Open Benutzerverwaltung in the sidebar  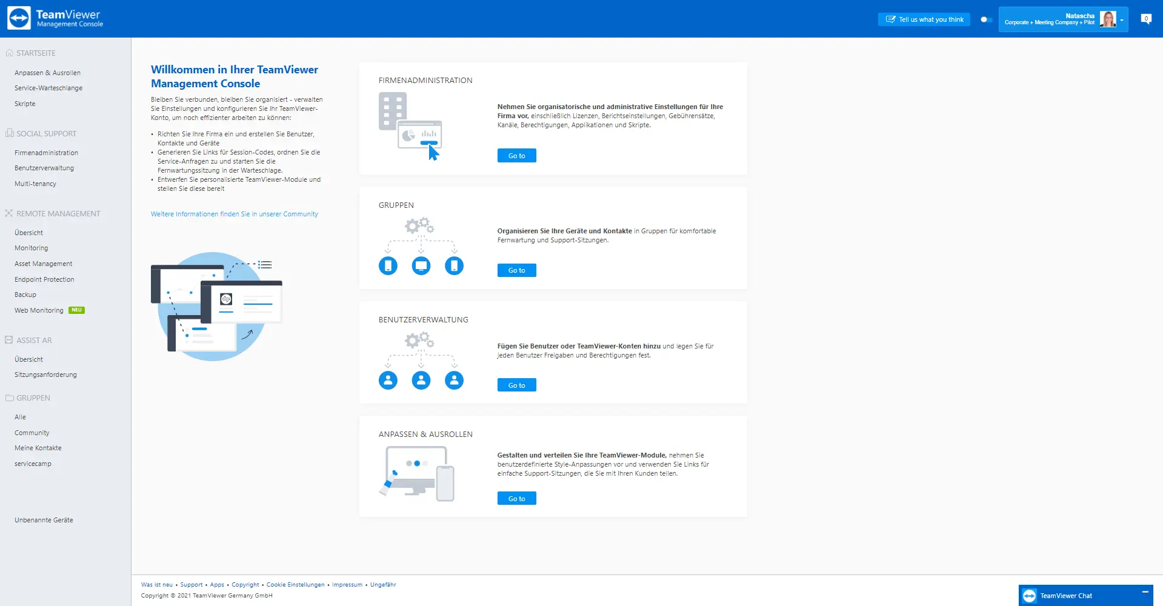(x=44, y=168)
